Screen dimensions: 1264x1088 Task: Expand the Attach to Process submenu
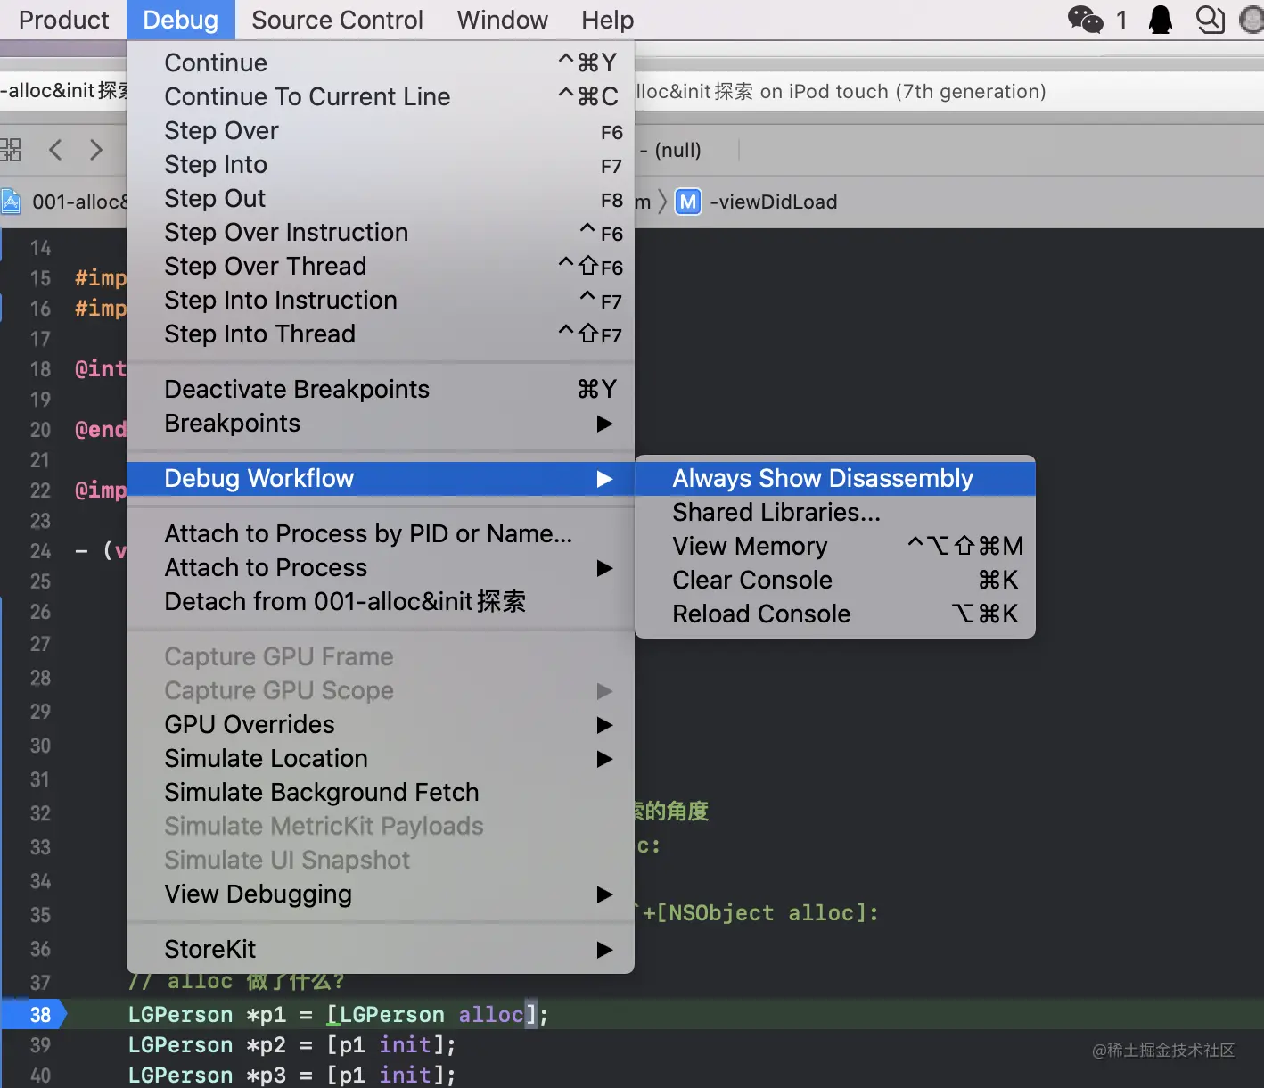(x=381, y=567)
